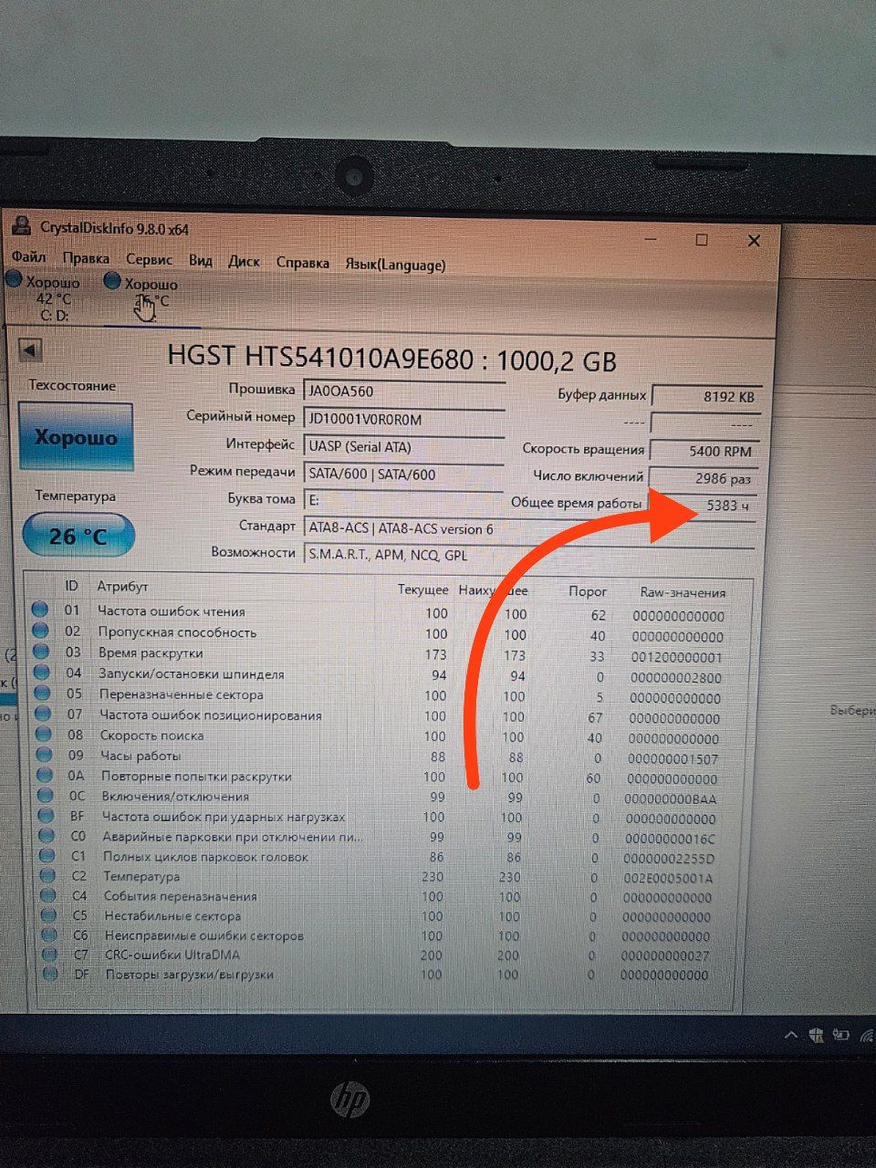The height and width of the screenshot is (1168, 876).
Task: Click the Режим передачи field SATA/600
Action: (403, 474)
